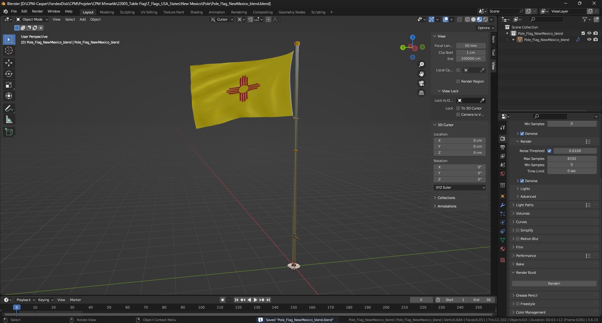Click the Focal Length 50 mm field
Screen dimensions: 602x323
(471, 46)
